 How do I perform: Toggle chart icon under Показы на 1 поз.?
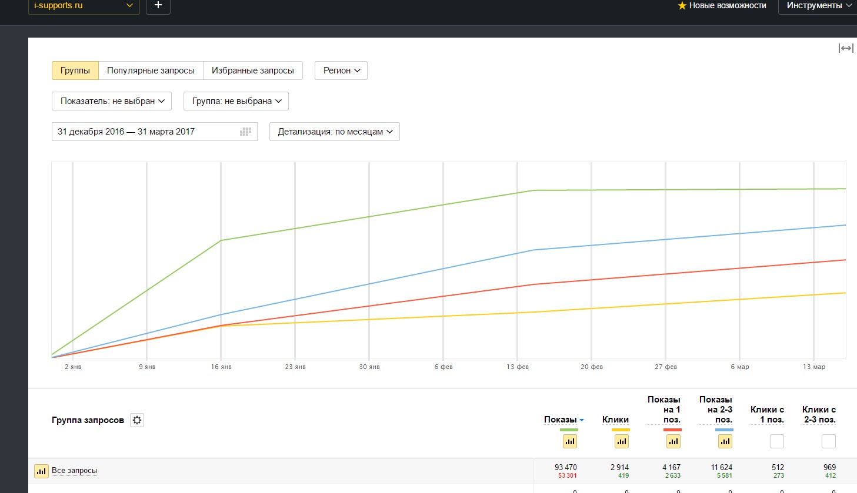(x=673, y=441)
